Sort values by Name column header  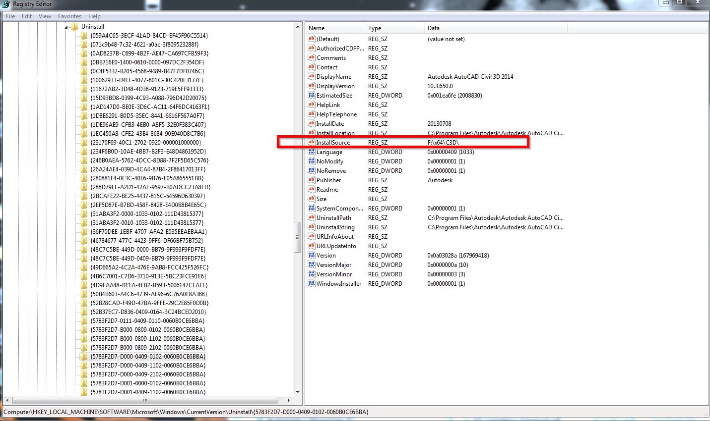pyautogui.click(x=335, y=28)
